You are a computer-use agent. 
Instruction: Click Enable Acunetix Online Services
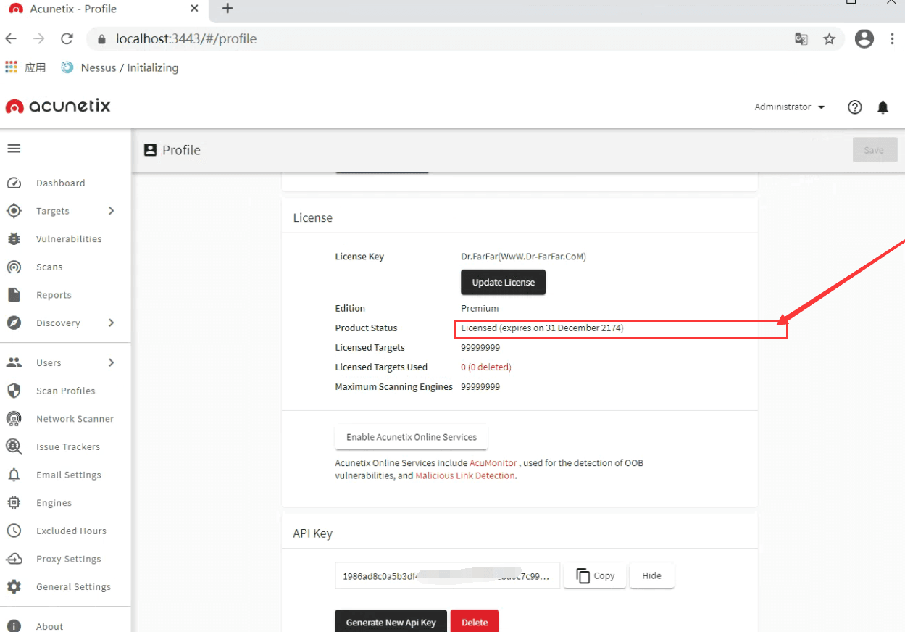click(412, 437)
